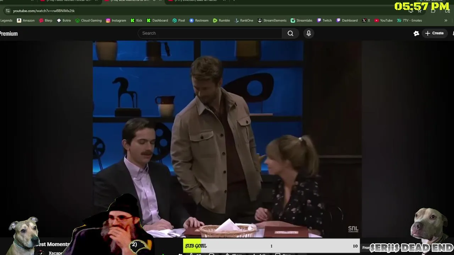Open the Create button menu
Image resolution: width=454 pixels, height=255 pixels.
click(434, 33)
